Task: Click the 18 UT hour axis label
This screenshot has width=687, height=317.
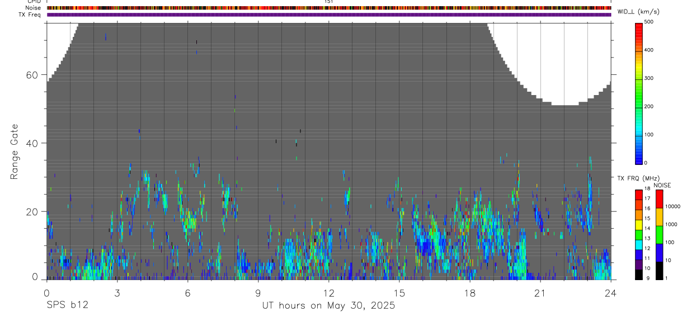Action: tap(469, 293)
